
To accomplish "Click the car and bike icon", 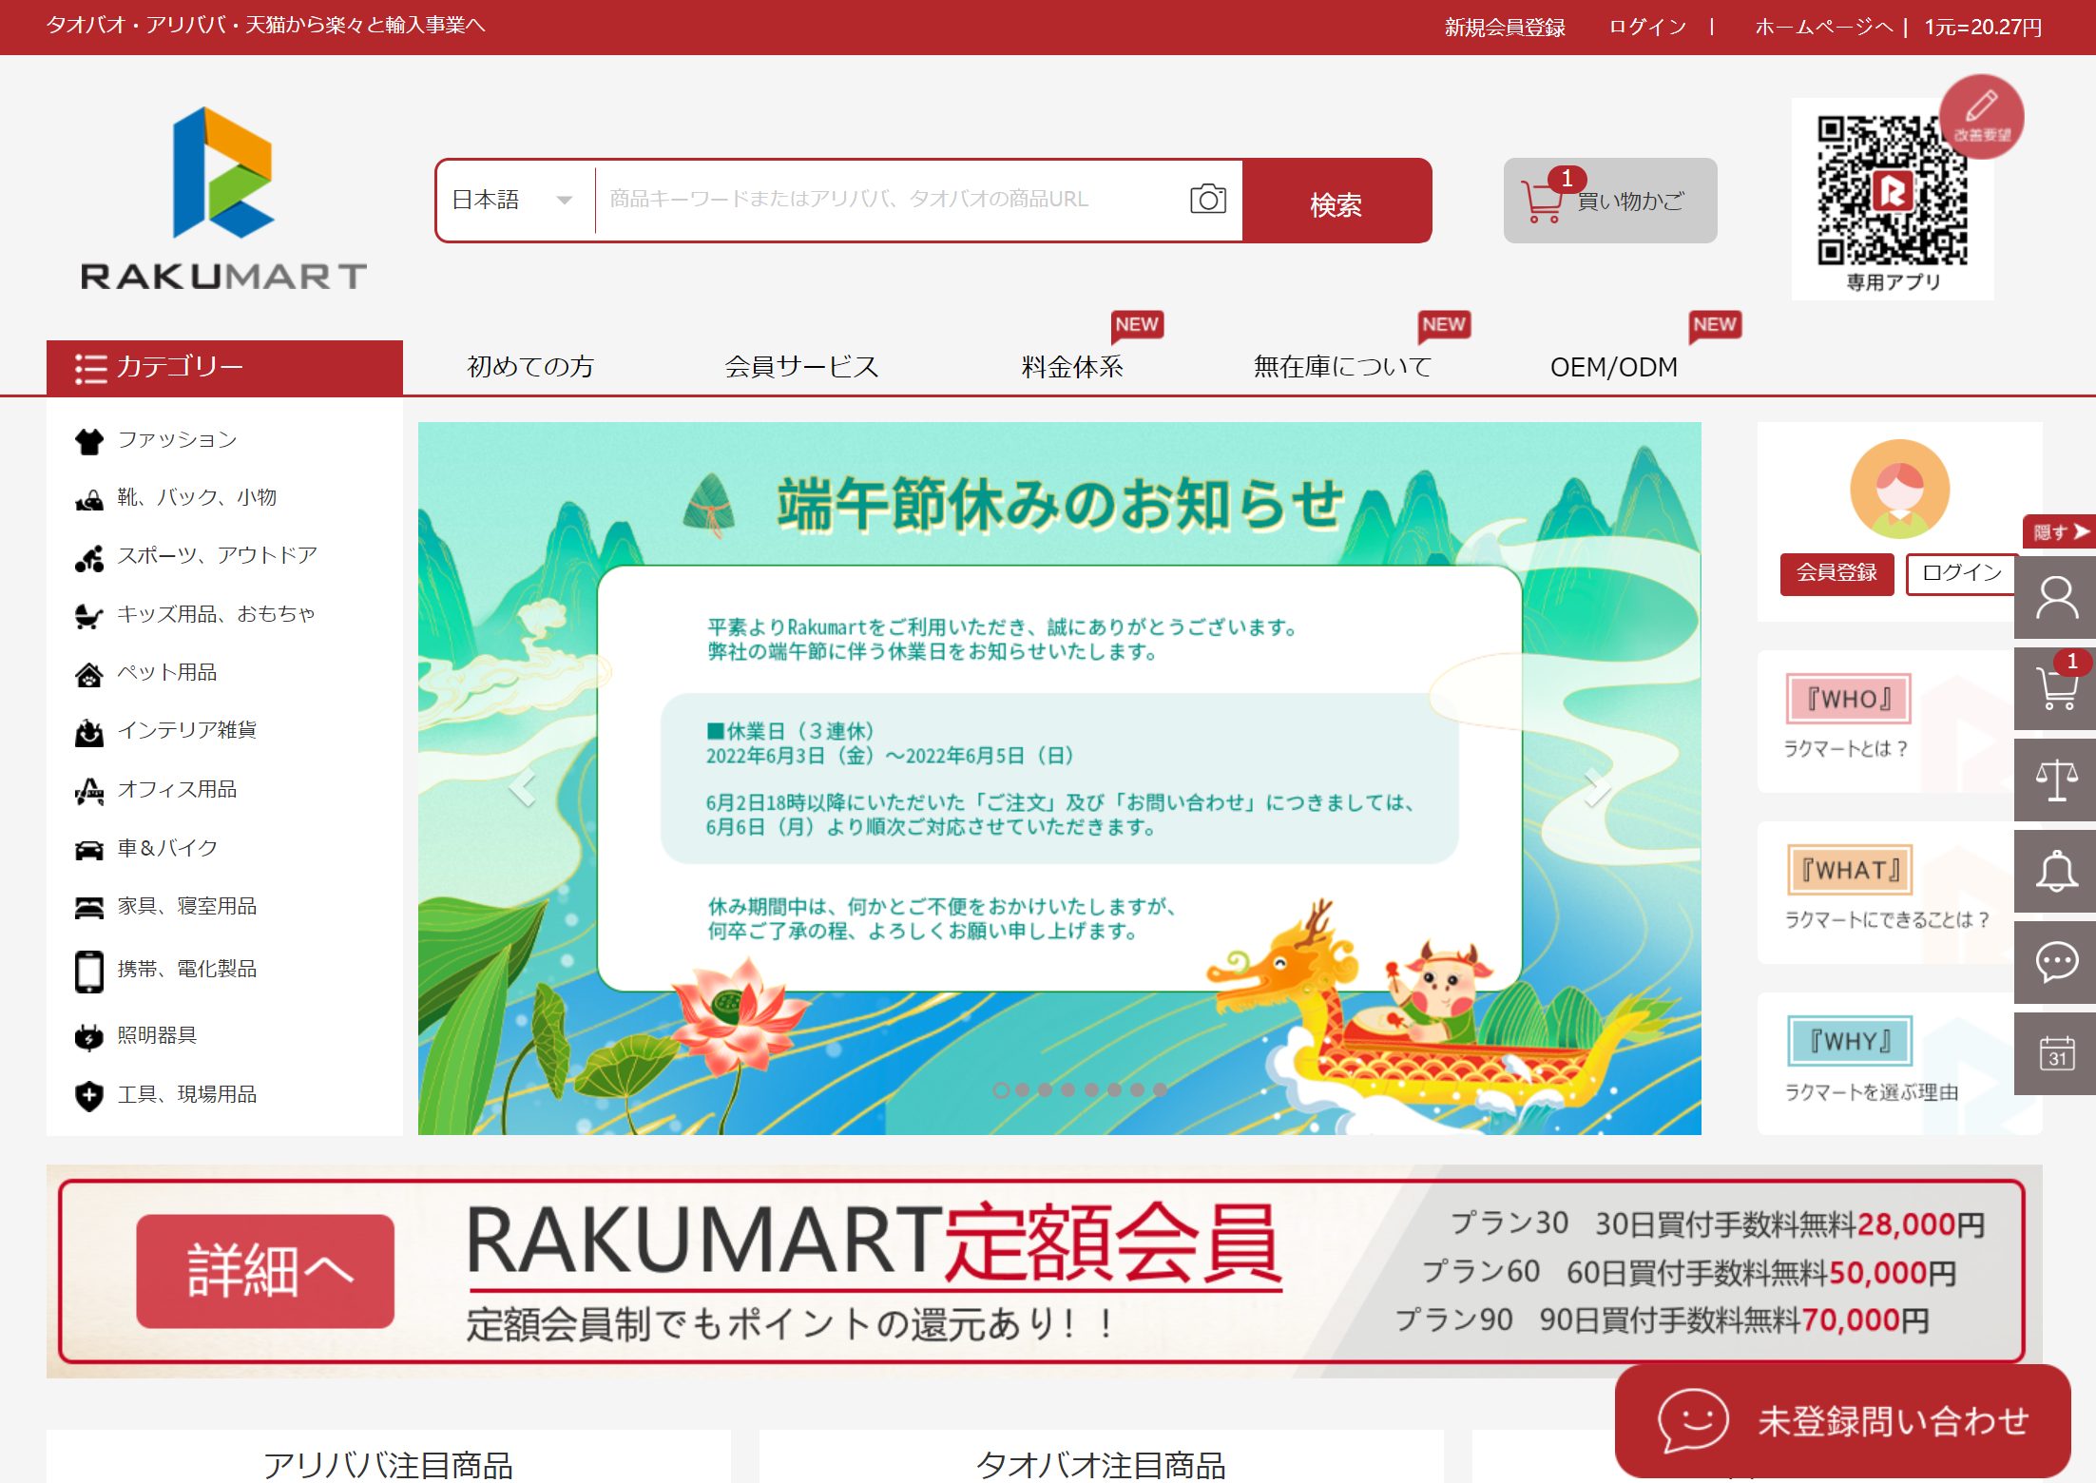I will pos(89,849).
